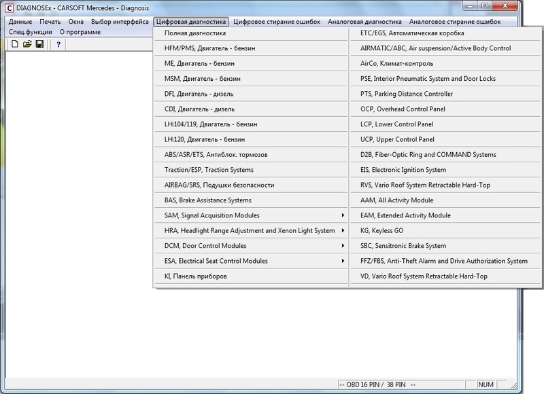
Task: Select LH:120, Двигатель - бензин
Action: click(x=251, y=139)
